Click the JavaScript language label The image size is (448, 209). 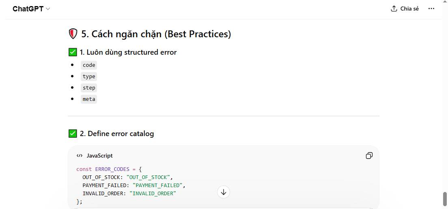coord(99,156)
